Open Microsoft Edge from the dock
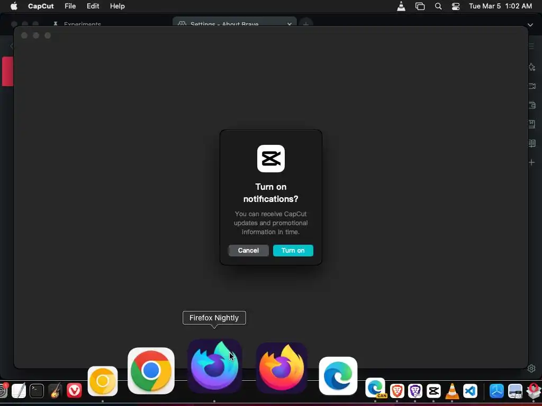This screenshot has height=406, width=542. coord(338,376)
